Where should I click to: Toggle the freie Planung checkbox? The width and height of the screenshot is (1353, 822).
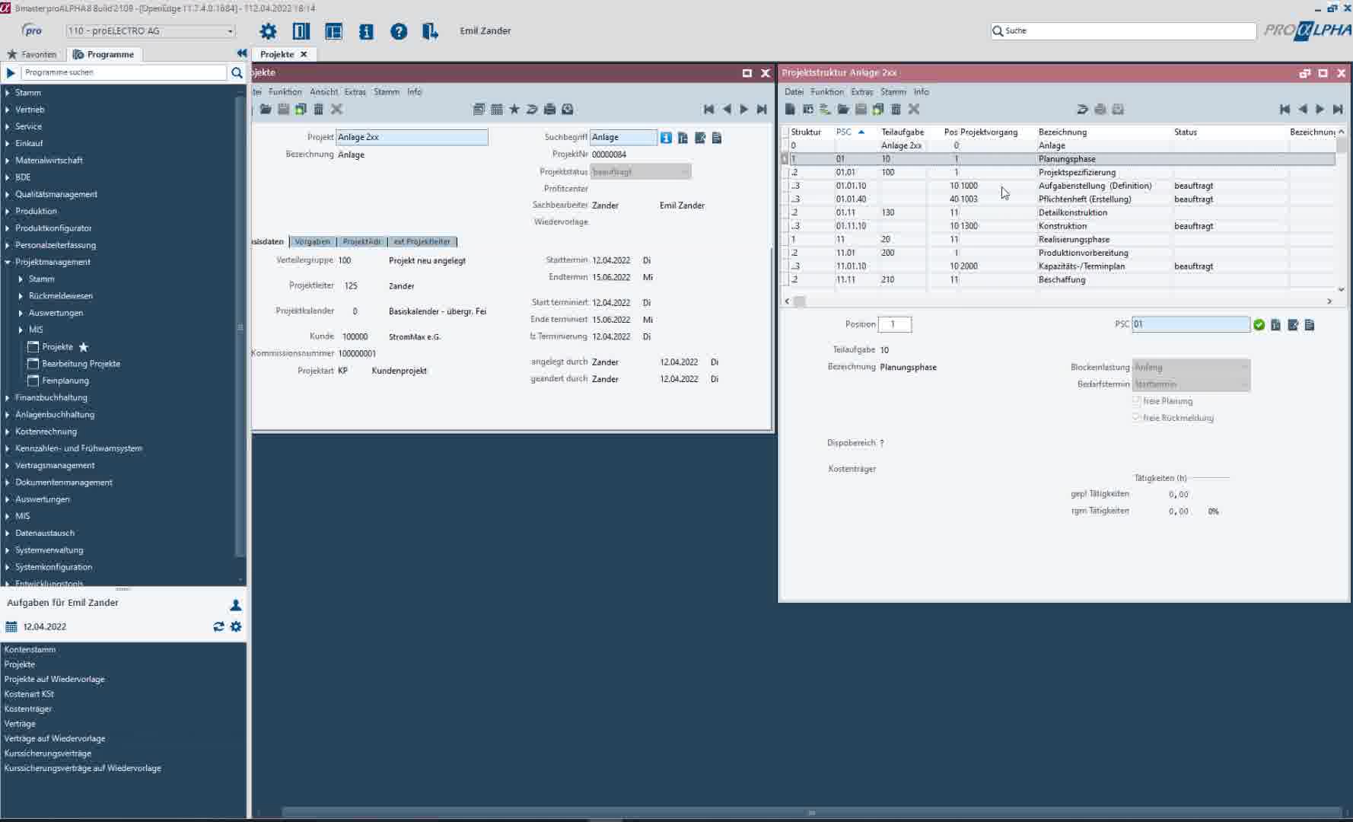(1136, 400)
